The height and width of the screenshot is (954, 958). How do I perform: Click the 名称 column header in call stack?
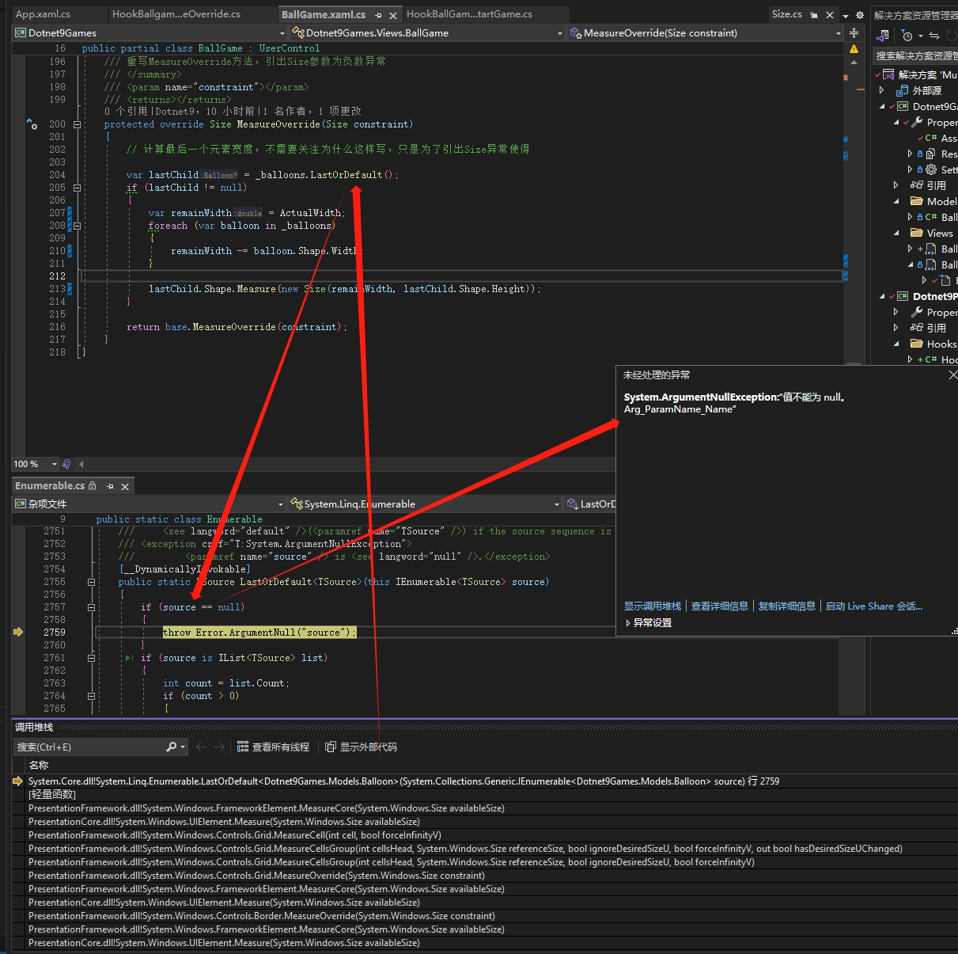(x=39, y=765)
